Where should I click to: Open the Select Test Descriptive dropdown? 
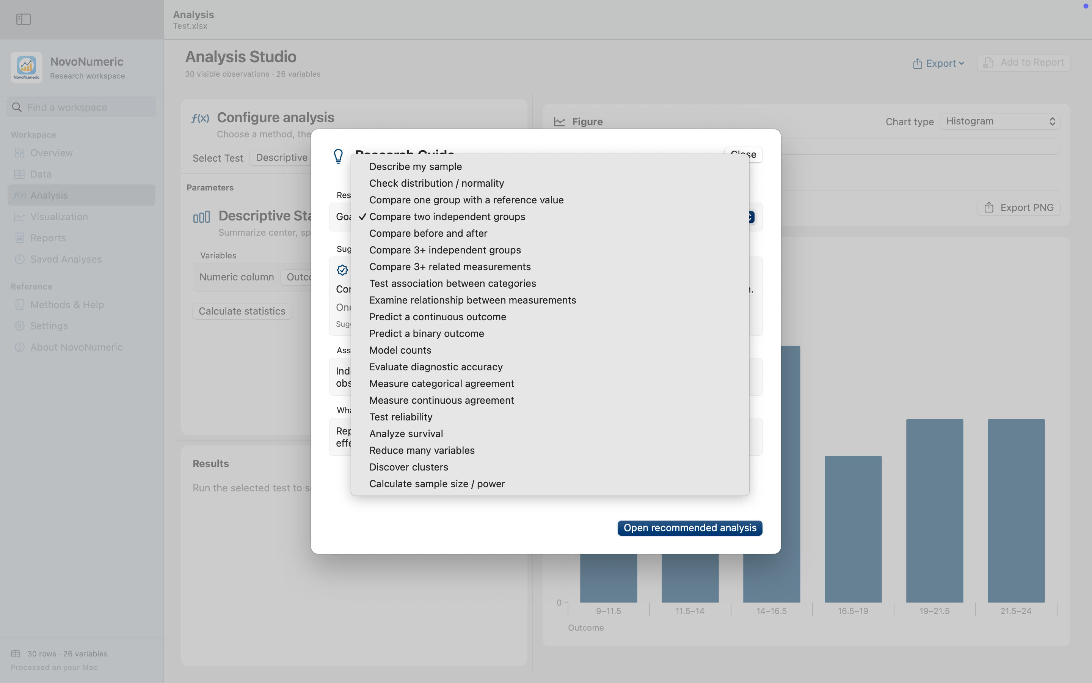pyautogui.click(x=281, y=157)
